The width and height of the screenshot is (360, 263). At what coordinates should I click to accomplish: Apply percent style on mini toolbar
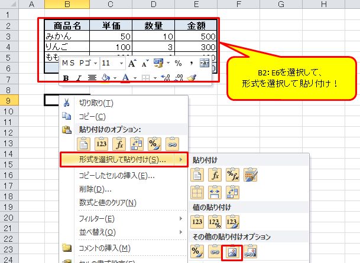tap(178, 63)
